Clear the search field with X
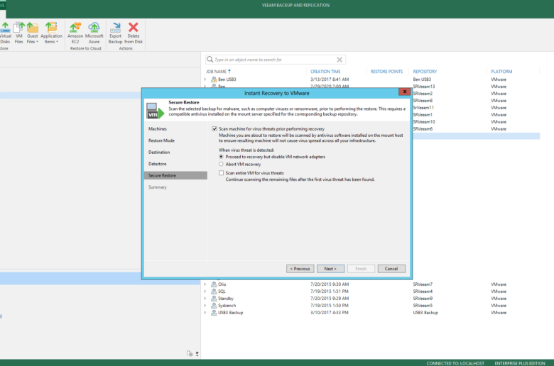554x366 pixels. [x=340, y=60]
